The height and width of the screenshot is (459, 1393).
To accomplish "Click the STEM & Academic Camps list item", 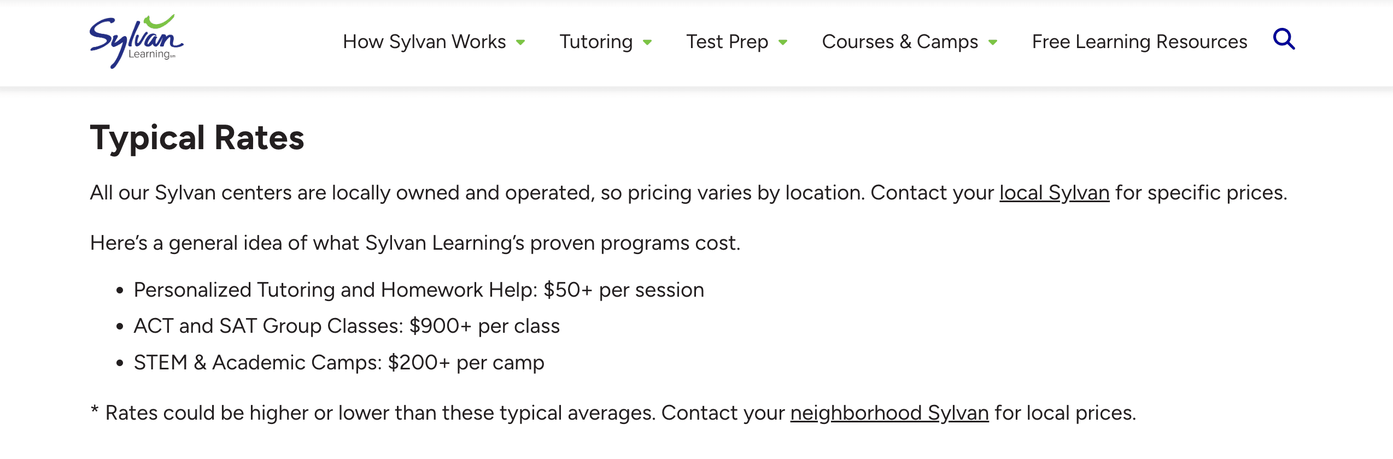I will [x=339, y=361].
